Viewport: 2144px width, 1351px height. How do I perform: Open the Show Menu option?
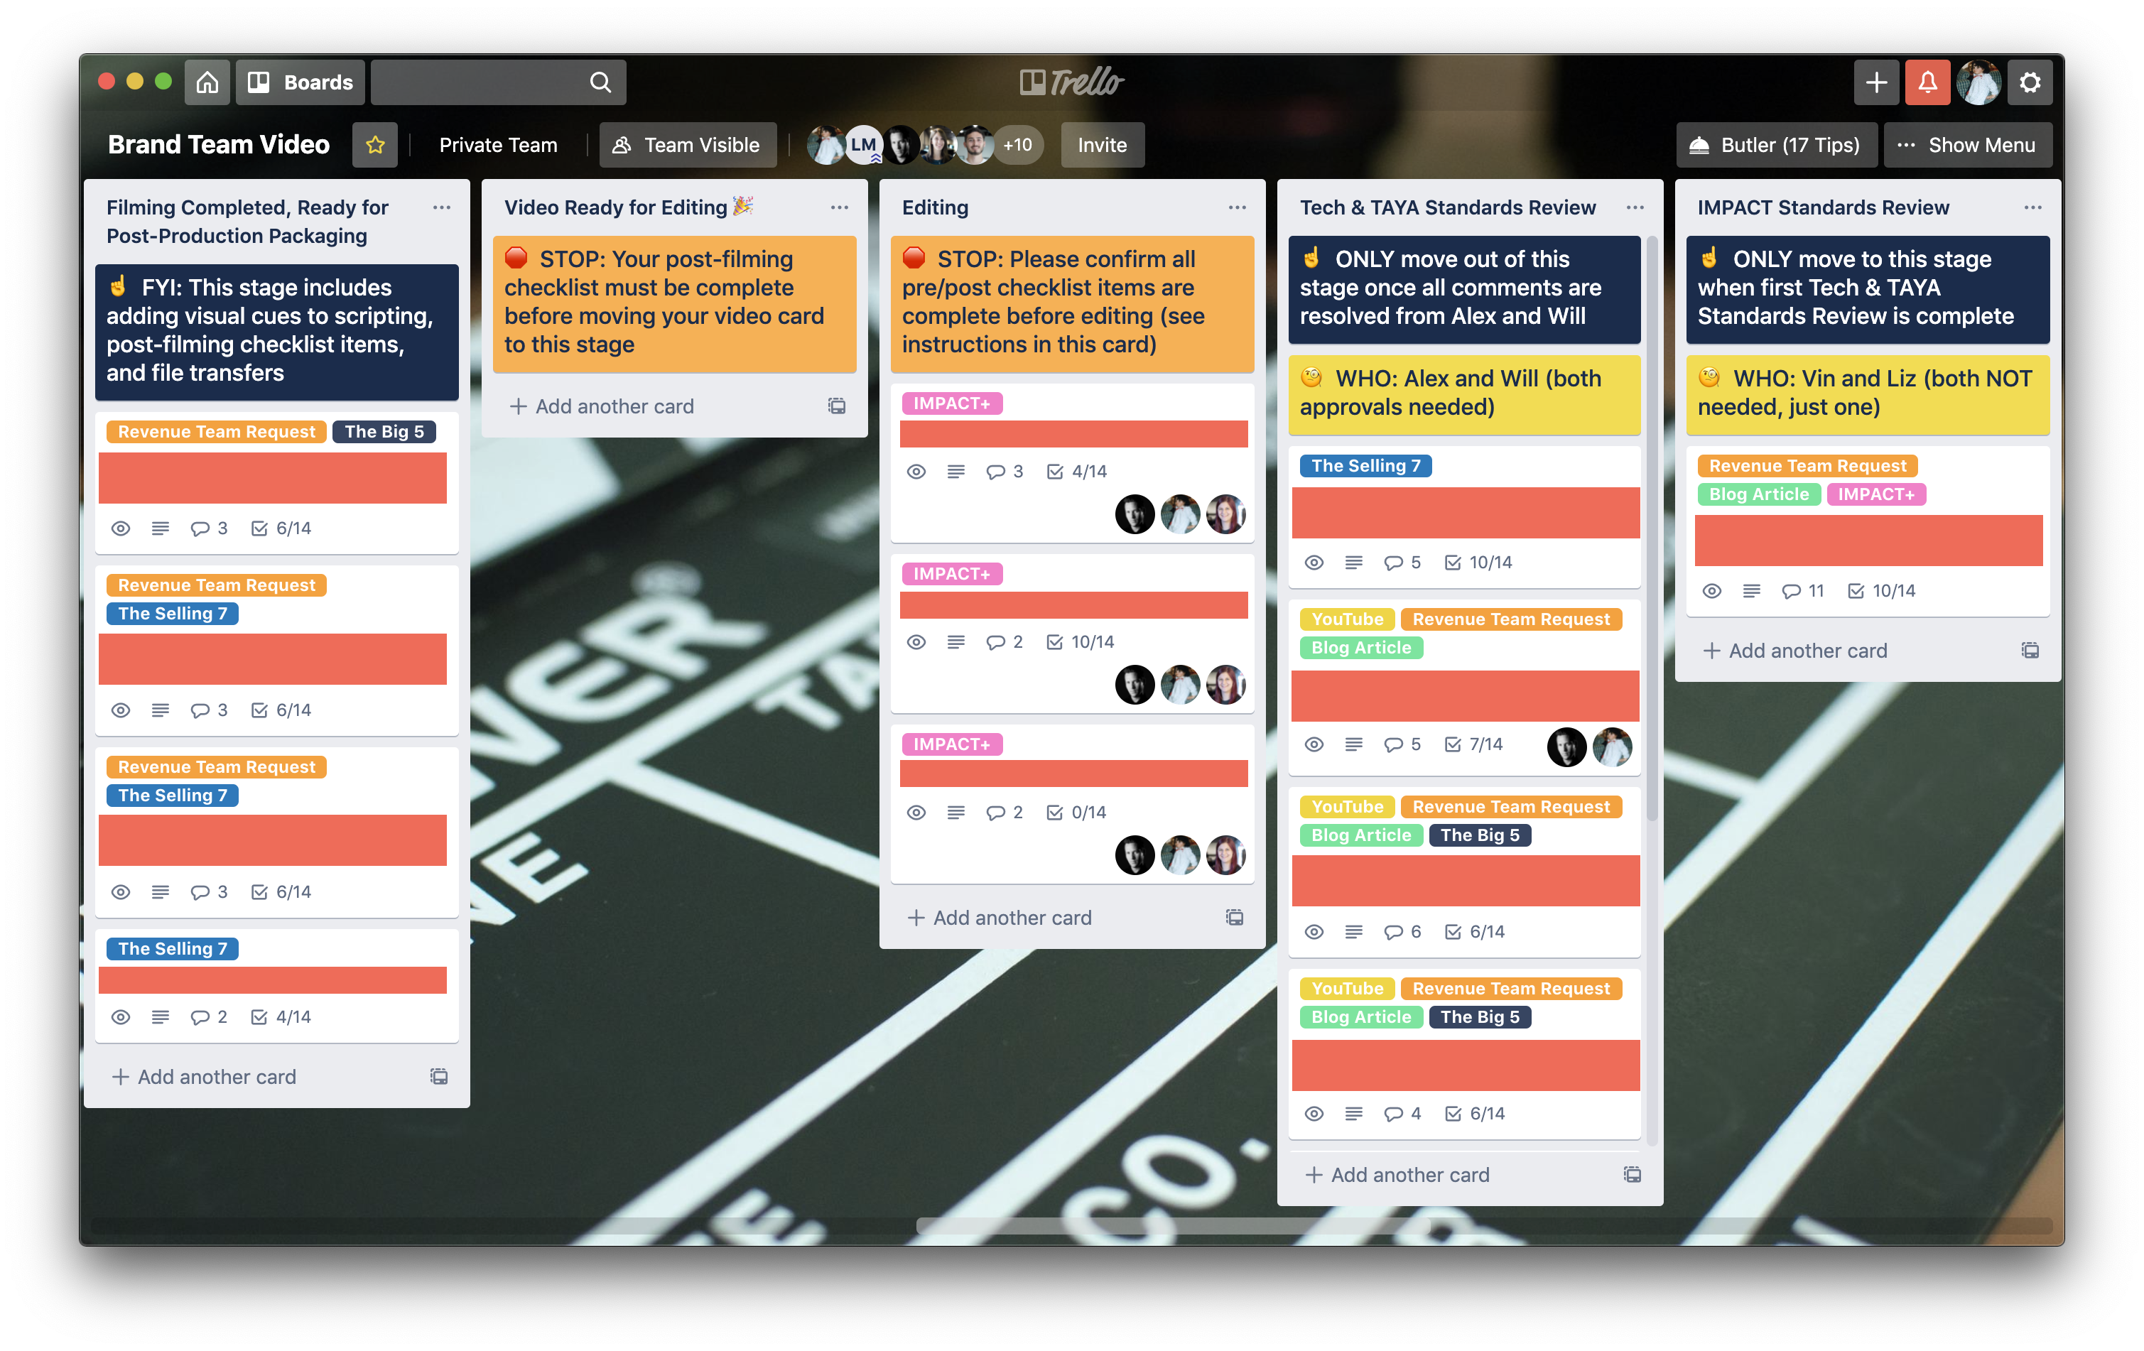click(x=1969, y=143)
